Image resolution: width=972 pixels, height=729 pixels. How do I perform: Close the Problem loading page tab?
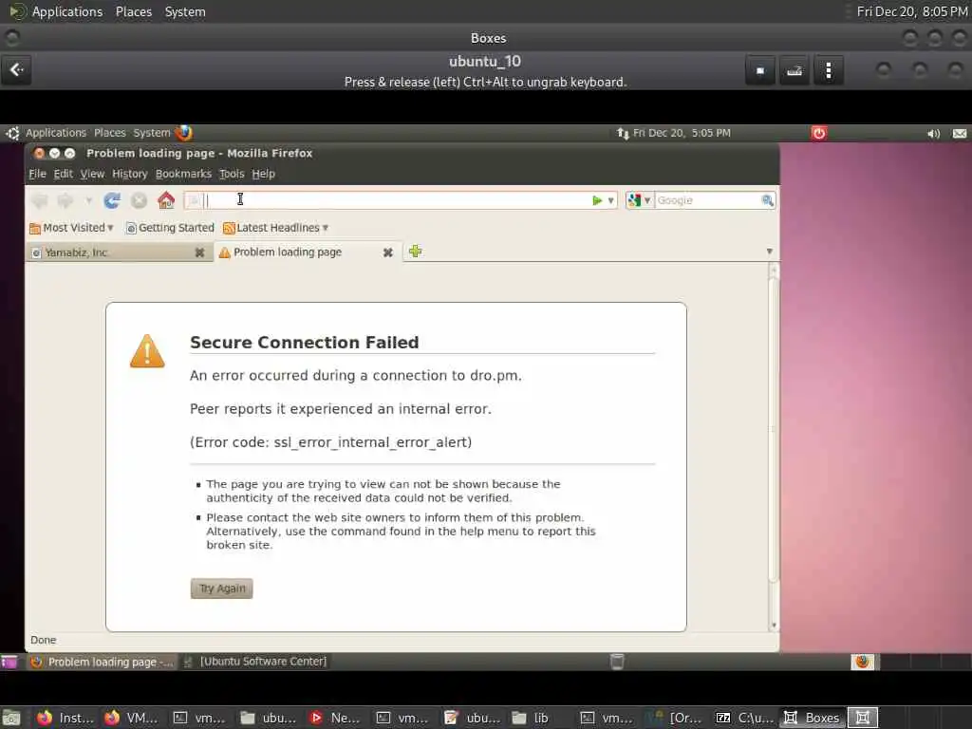pos(387,252)
